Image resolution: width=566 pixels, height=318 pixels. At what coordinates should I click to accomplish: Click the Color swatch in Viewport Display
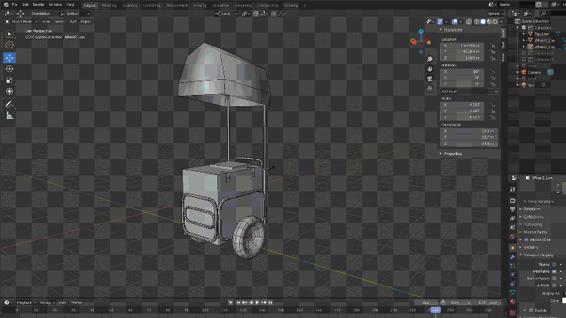tap(562, 301)
